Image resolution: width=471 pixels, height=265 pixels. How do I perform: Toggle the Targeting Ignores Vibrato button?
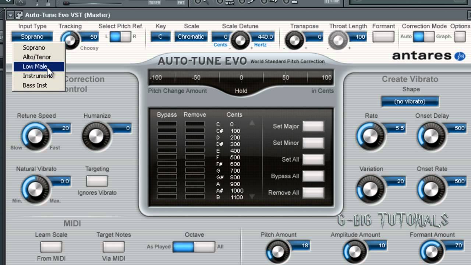pos(97,181)
